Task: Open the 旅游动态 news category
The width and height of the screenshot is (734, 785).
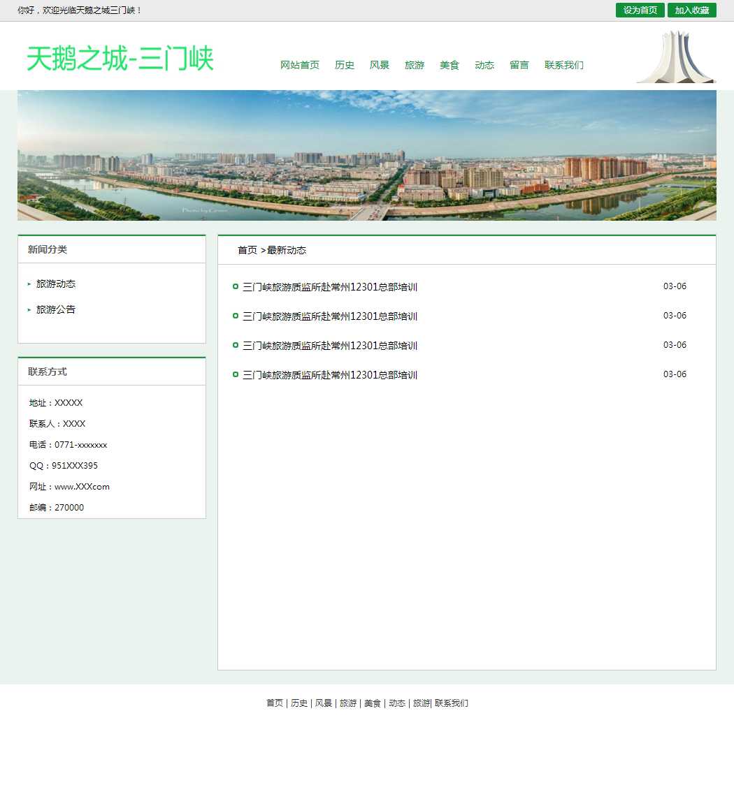Action: 56,284
